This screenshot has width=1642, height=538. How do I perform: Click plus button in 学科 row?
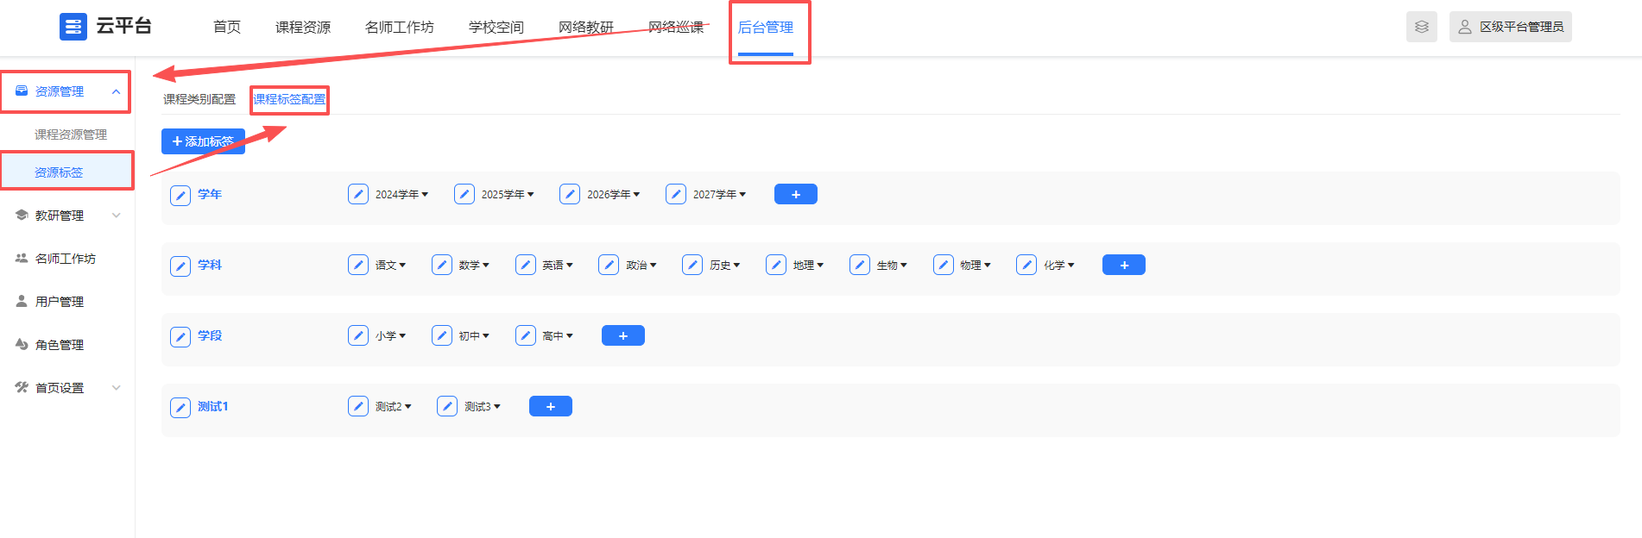point(1123,265)
